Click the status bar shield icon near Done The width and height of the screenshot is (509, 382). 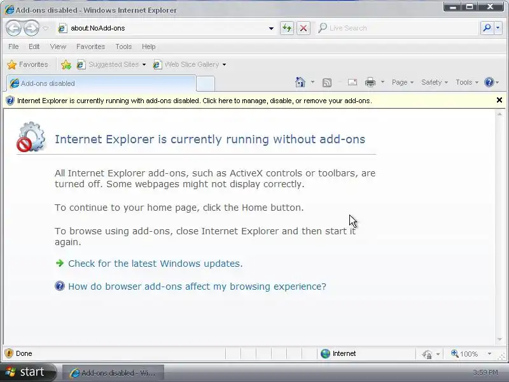pos(9,353)
